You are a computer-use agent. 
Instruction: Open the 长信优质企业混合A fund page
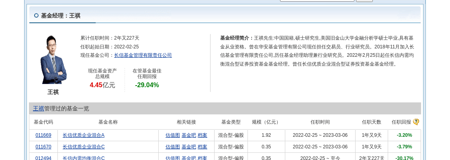click(x=84, y=135)
